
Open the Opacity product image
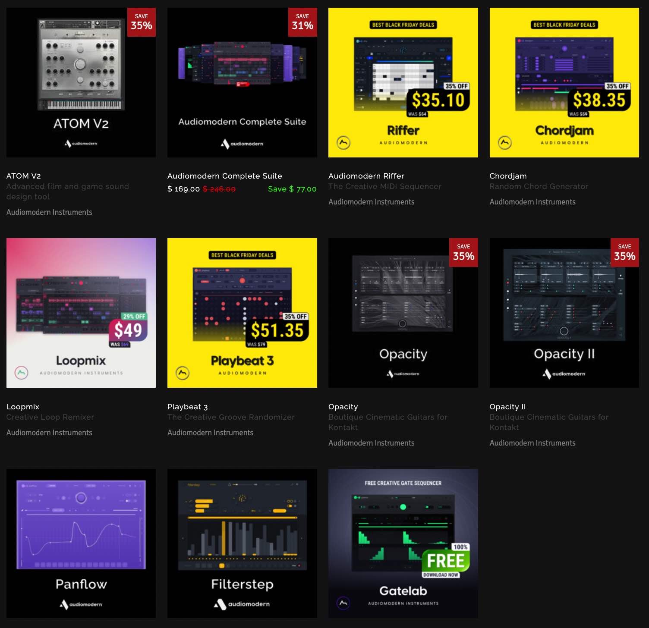coord(403,313)
